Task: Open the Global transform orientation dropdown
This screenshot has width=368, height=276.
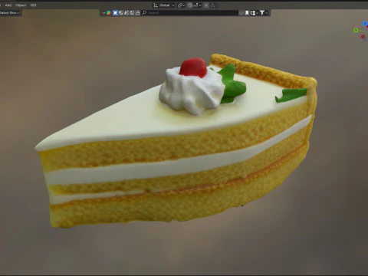Action: click(x=164, y=5)
